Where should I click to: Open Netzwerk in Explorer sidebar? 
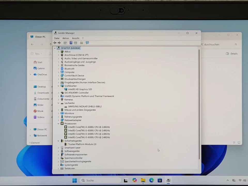pos(40,135)
